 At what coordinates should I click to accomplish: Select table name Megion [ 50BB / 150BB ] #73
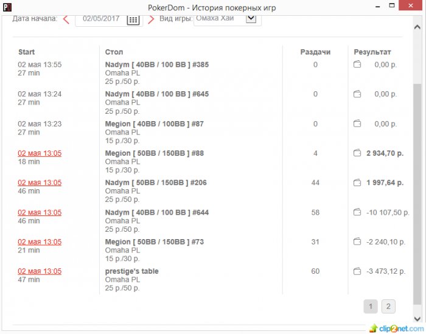155,242
